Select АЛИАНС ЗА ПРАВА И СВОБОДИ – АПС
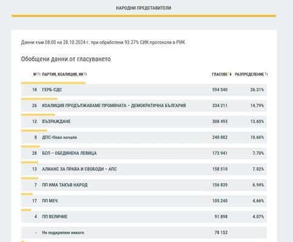293x242 pixels. tap(144, 169)
